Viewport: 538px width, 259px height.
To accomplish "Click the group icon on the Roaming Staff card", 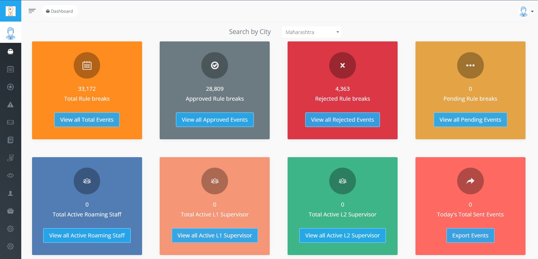I will 87,181.
